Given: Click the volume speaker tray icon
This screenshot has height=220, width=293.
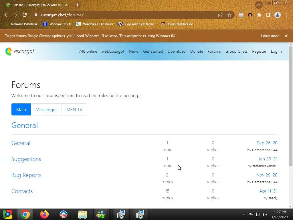Looking at the screenshot, I should (265, 215).
